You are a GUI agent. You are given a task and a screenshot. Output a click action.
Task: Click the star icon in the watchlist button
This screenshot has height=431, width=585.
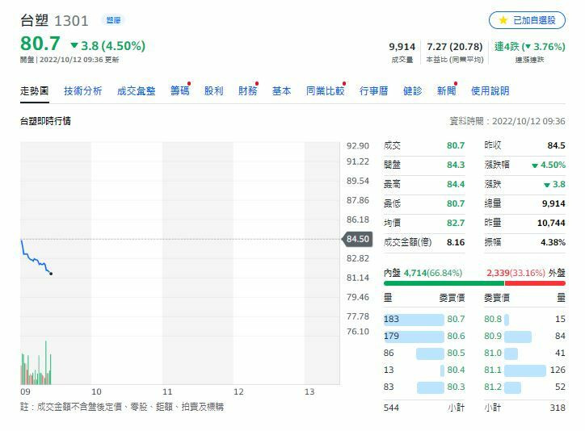[503, 20]
